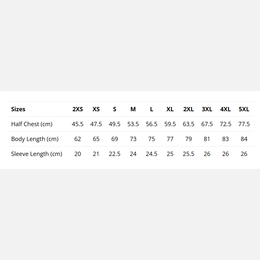Select the 77.5 half chest value

pyautogui.click(x=244, y=124)
